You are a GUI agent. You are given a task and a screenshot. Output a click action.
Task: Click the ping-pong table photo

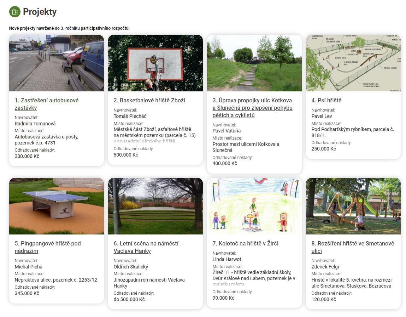tap(57, 206)
